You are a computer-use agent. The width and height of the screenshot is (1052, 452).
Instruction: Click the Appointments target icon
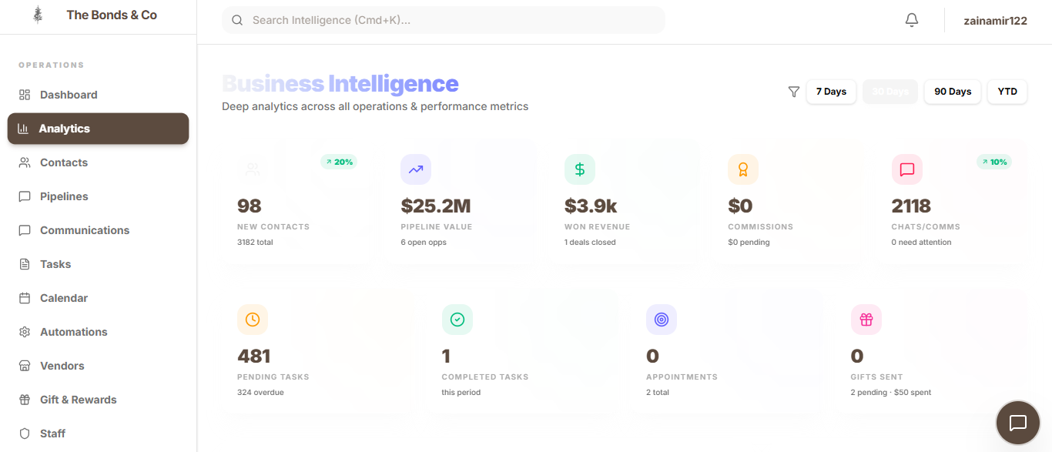pos(662,320)
